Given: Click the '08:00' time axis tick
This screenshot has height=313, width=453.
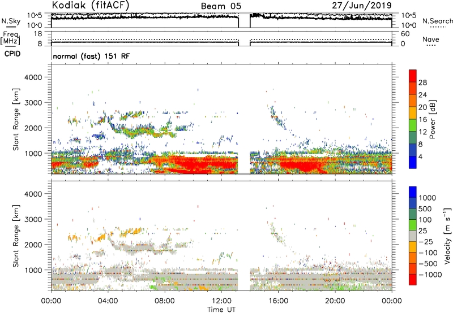Looking at the screenshot, I should 165,301.
